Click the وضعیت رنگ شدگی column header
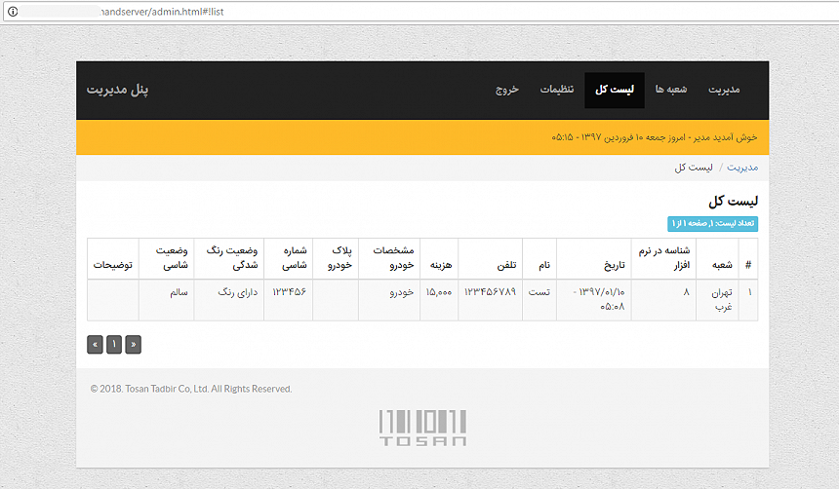This screenshot has width=839, height=489. (231, 257)
